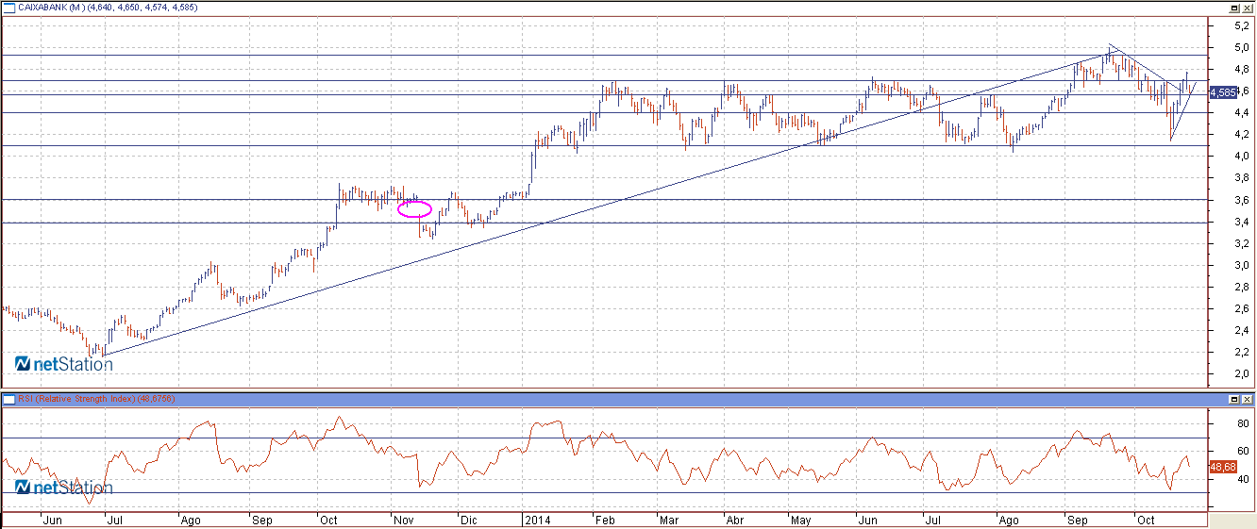Click the CAIXABANK chart panel icon
Image resolution: width=1257 pixels, height=529 pixels.
[x=9, y=8]
